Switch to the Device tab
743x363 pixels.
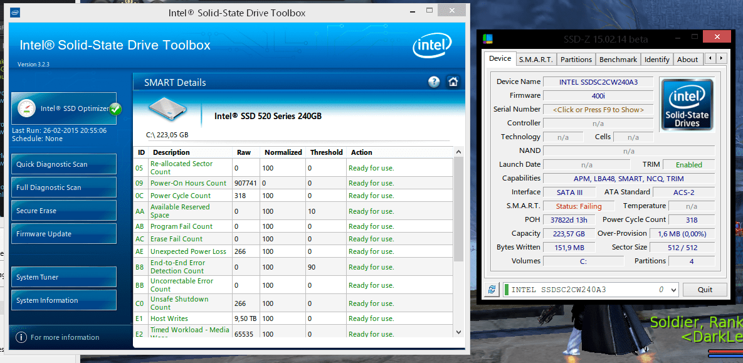click(x=500, y=59)
